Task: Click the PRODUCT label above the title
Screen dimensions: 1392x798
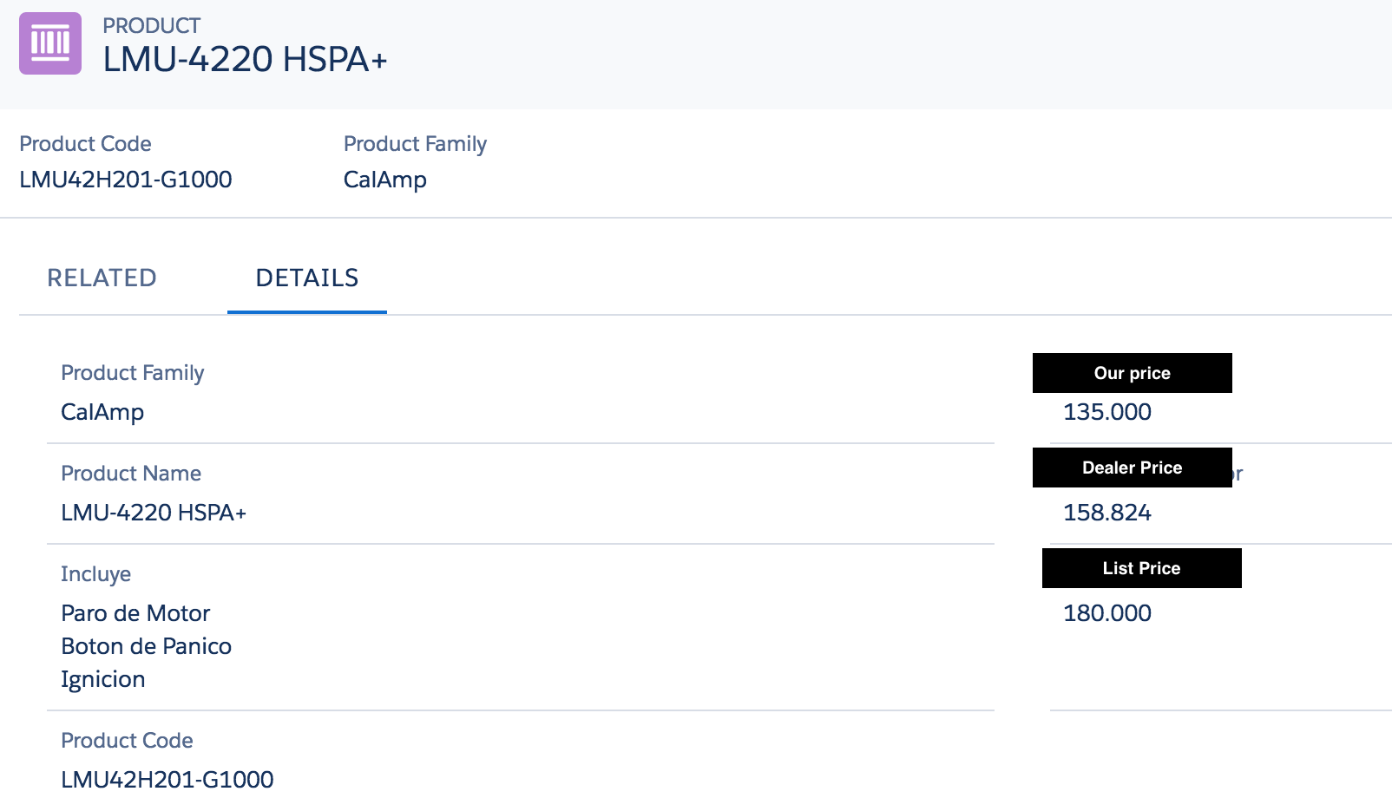Action: (x=151, y=26)
